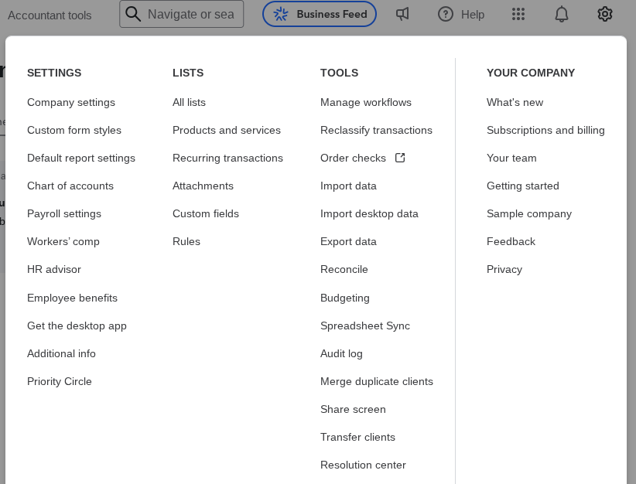Select What's new under Your Company
Viewport: 636px width, 484px height.
(515, 102)
